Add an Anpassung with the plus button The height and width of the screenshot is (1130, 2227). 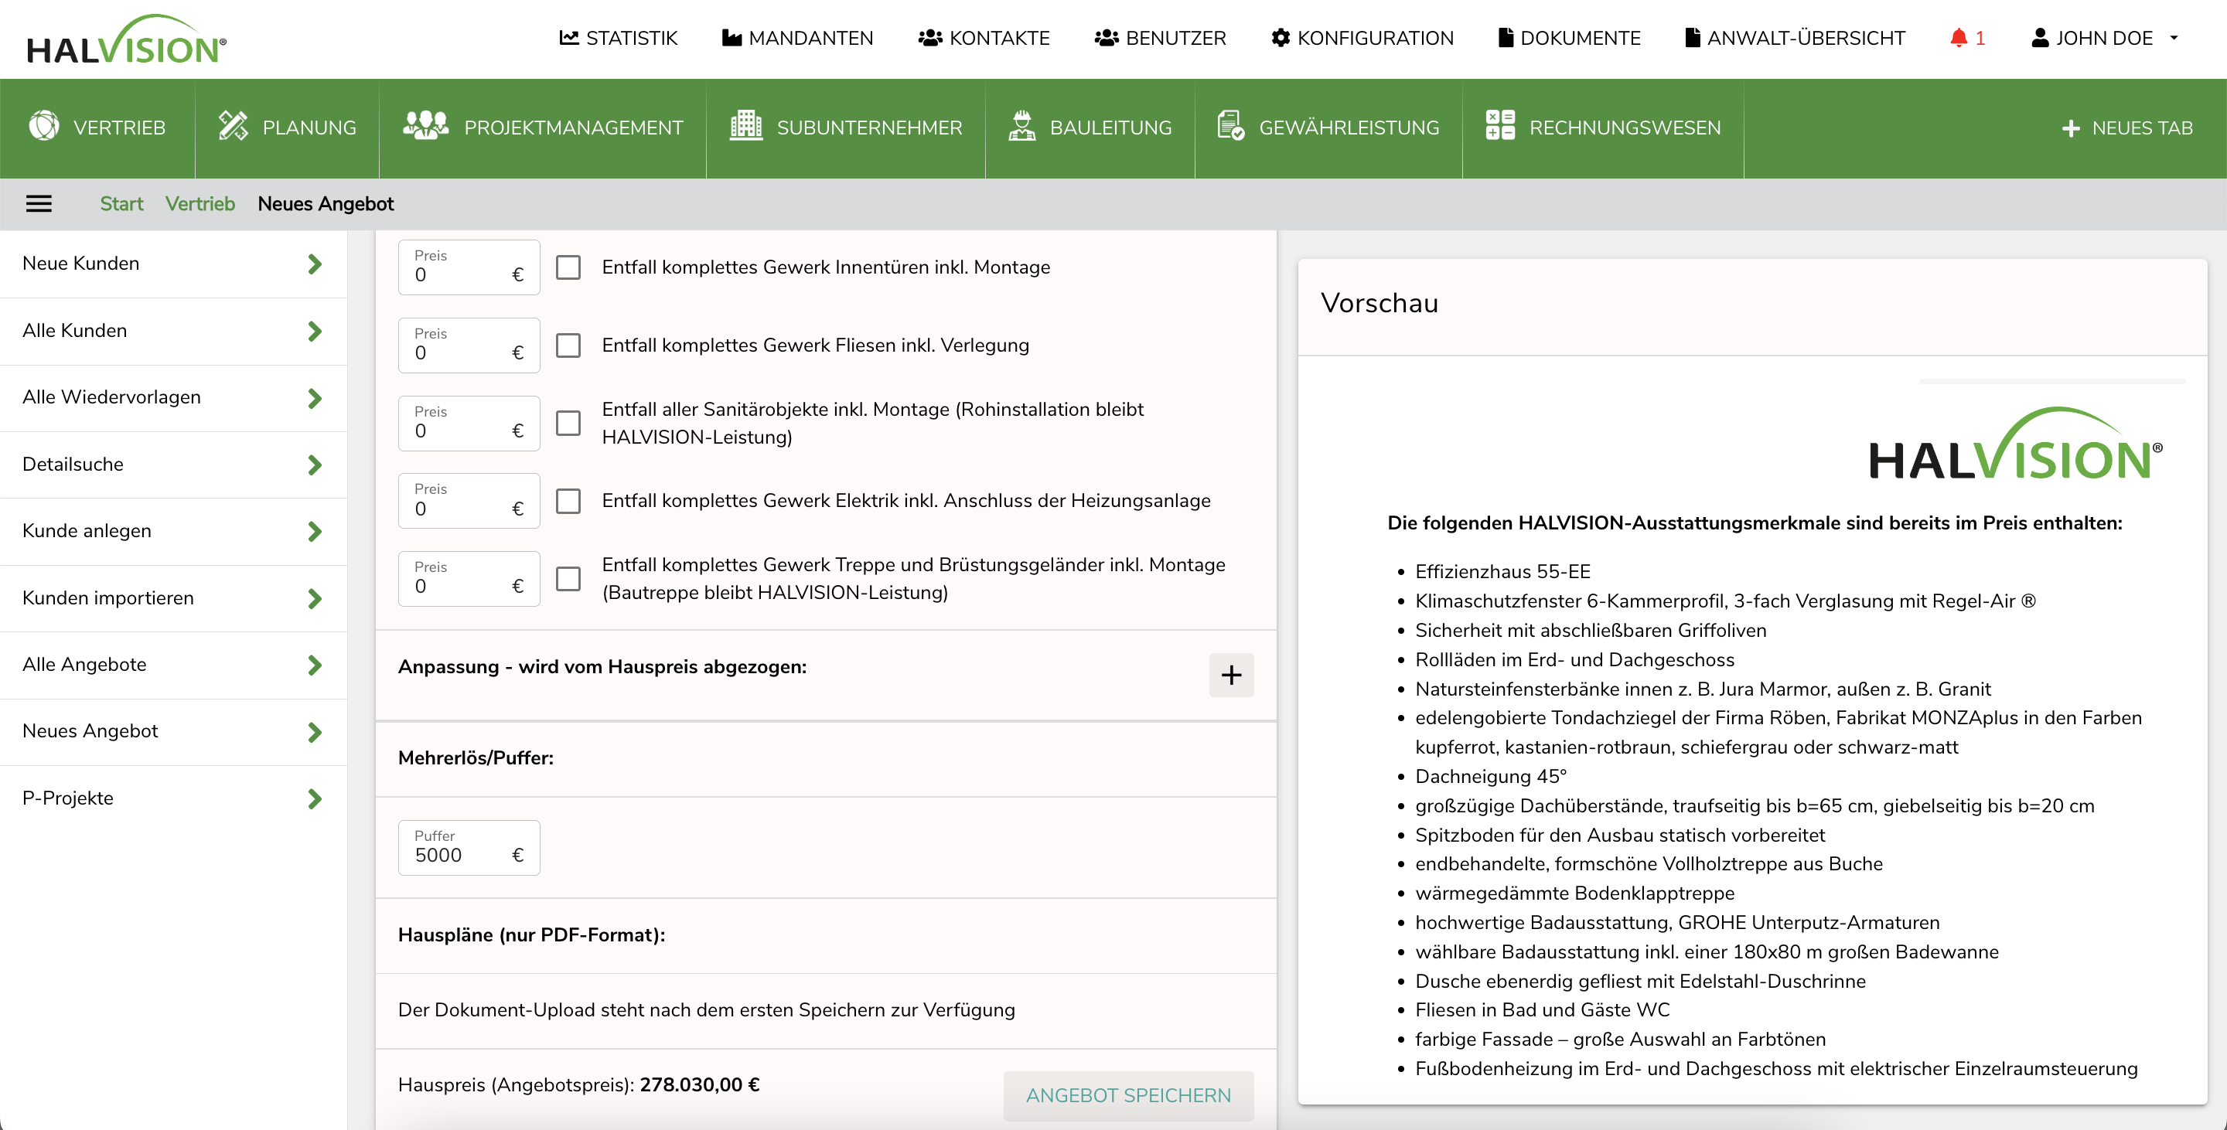point(1231,675)
